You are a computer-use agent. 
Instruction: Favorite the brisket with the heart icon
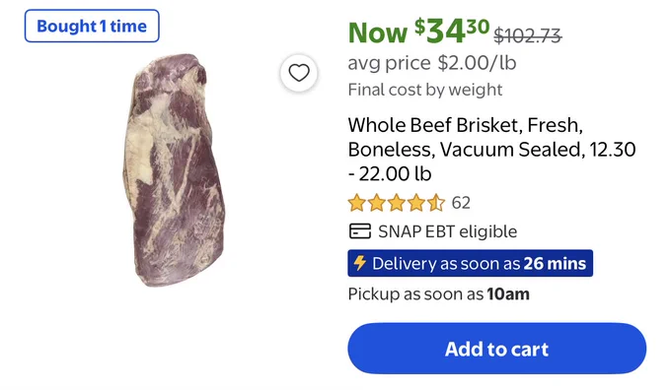point(299,73)
